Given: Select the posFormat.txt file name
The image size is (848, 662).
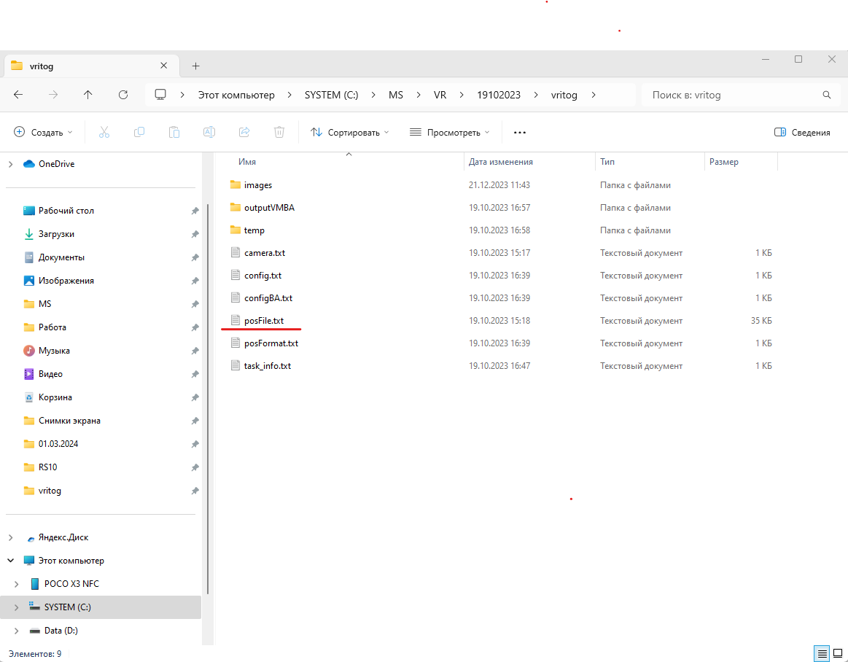Looking at the screenshot, I should 271,343.
